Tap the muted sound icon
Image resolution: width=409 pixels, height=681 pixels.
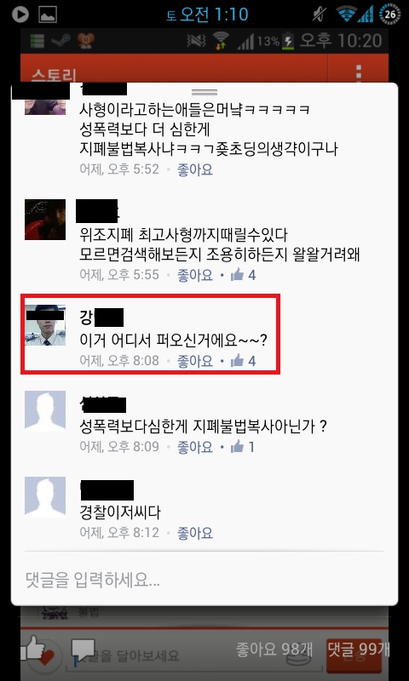(320, 14)
